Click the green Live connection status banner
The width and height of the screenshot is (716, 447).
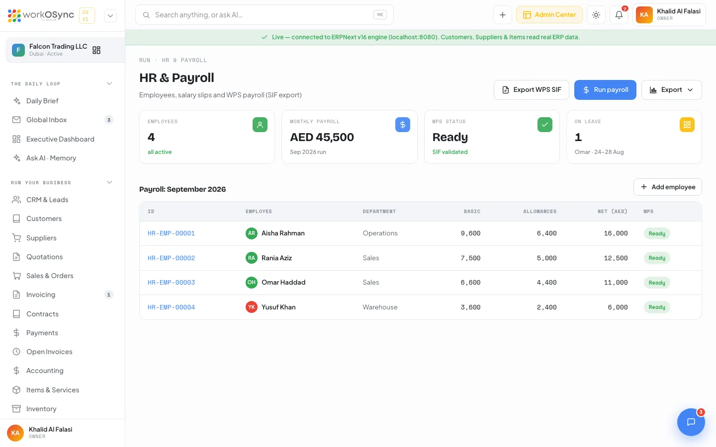(x=421, y=37)
